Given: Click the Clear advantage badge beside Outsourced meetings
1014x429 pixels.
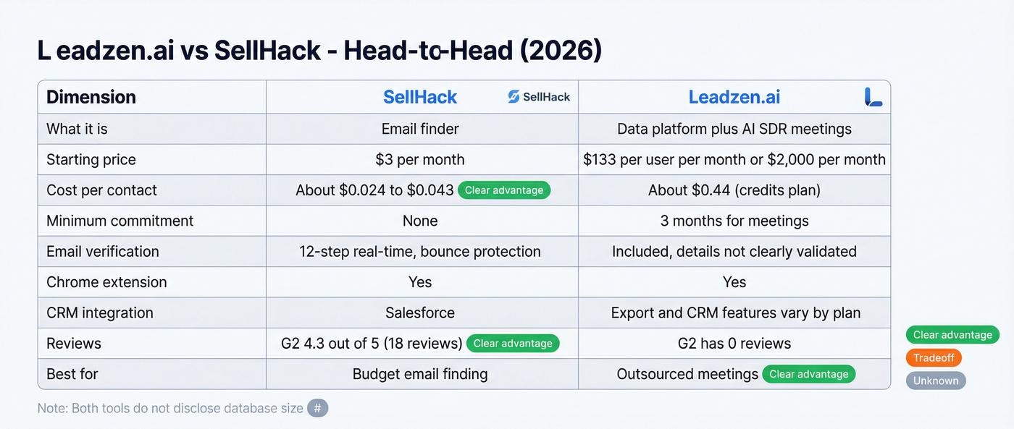Looking at the screenshot, I should (808, 374).
